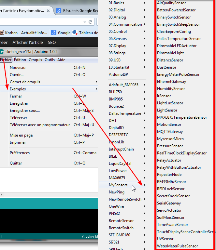Click the Arduino logo in title bar

pyautogui.click(x=2, y=52)
